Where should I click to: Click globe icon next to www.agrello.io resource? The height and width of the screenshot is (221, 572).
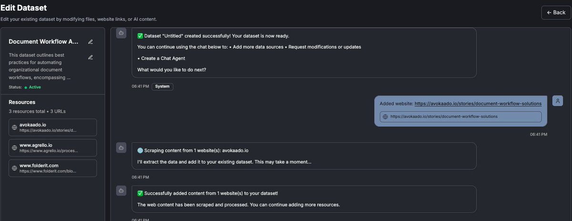[15, 148]
